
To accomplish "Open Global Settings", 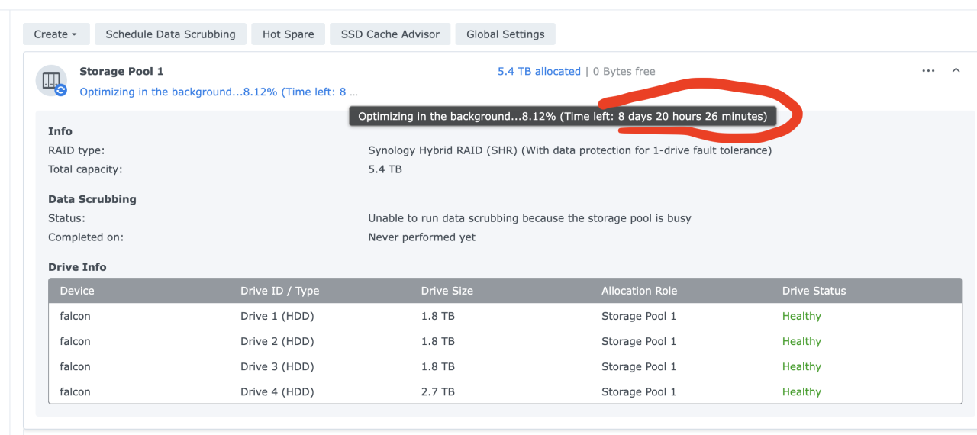I will pyautogui.click(x=505, y=34).
